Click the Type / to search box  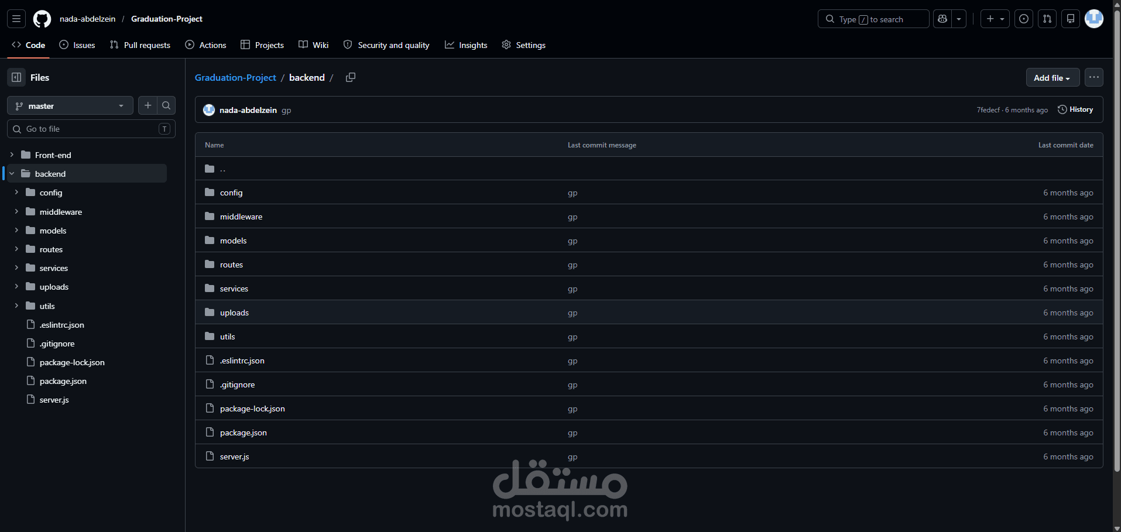click(x=873, y=19)
